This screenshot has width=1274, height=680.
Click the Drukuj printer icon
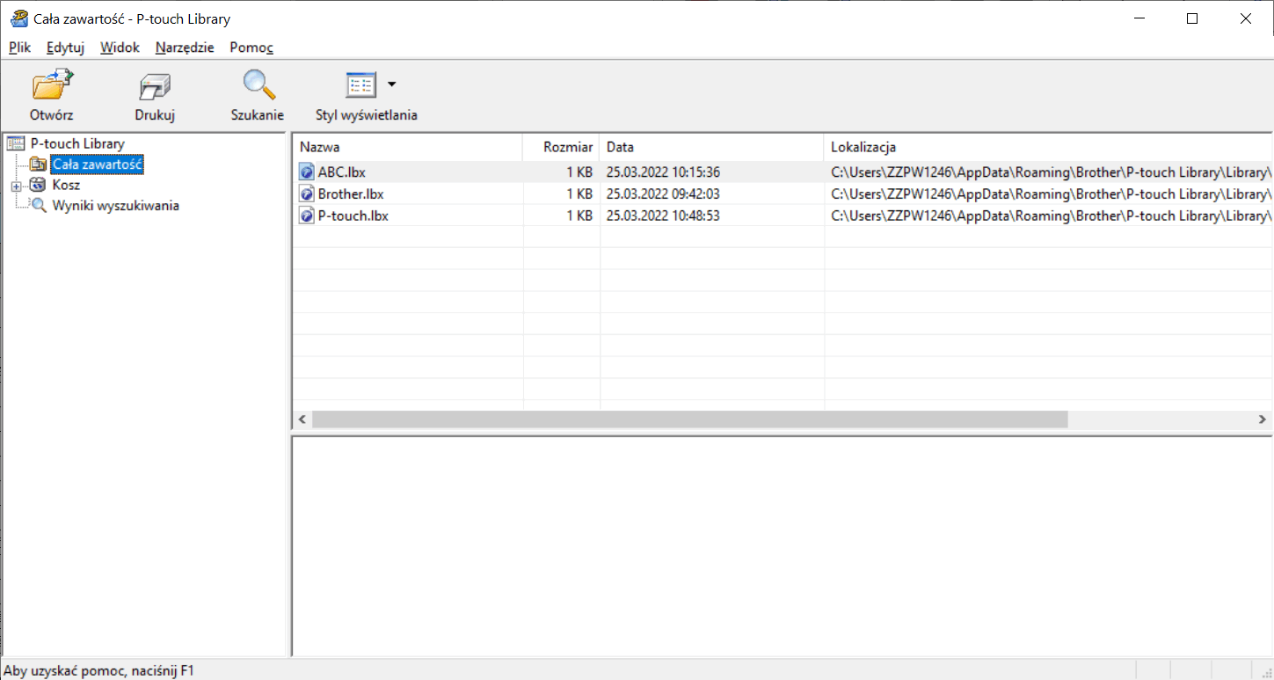tap(155, 86)
